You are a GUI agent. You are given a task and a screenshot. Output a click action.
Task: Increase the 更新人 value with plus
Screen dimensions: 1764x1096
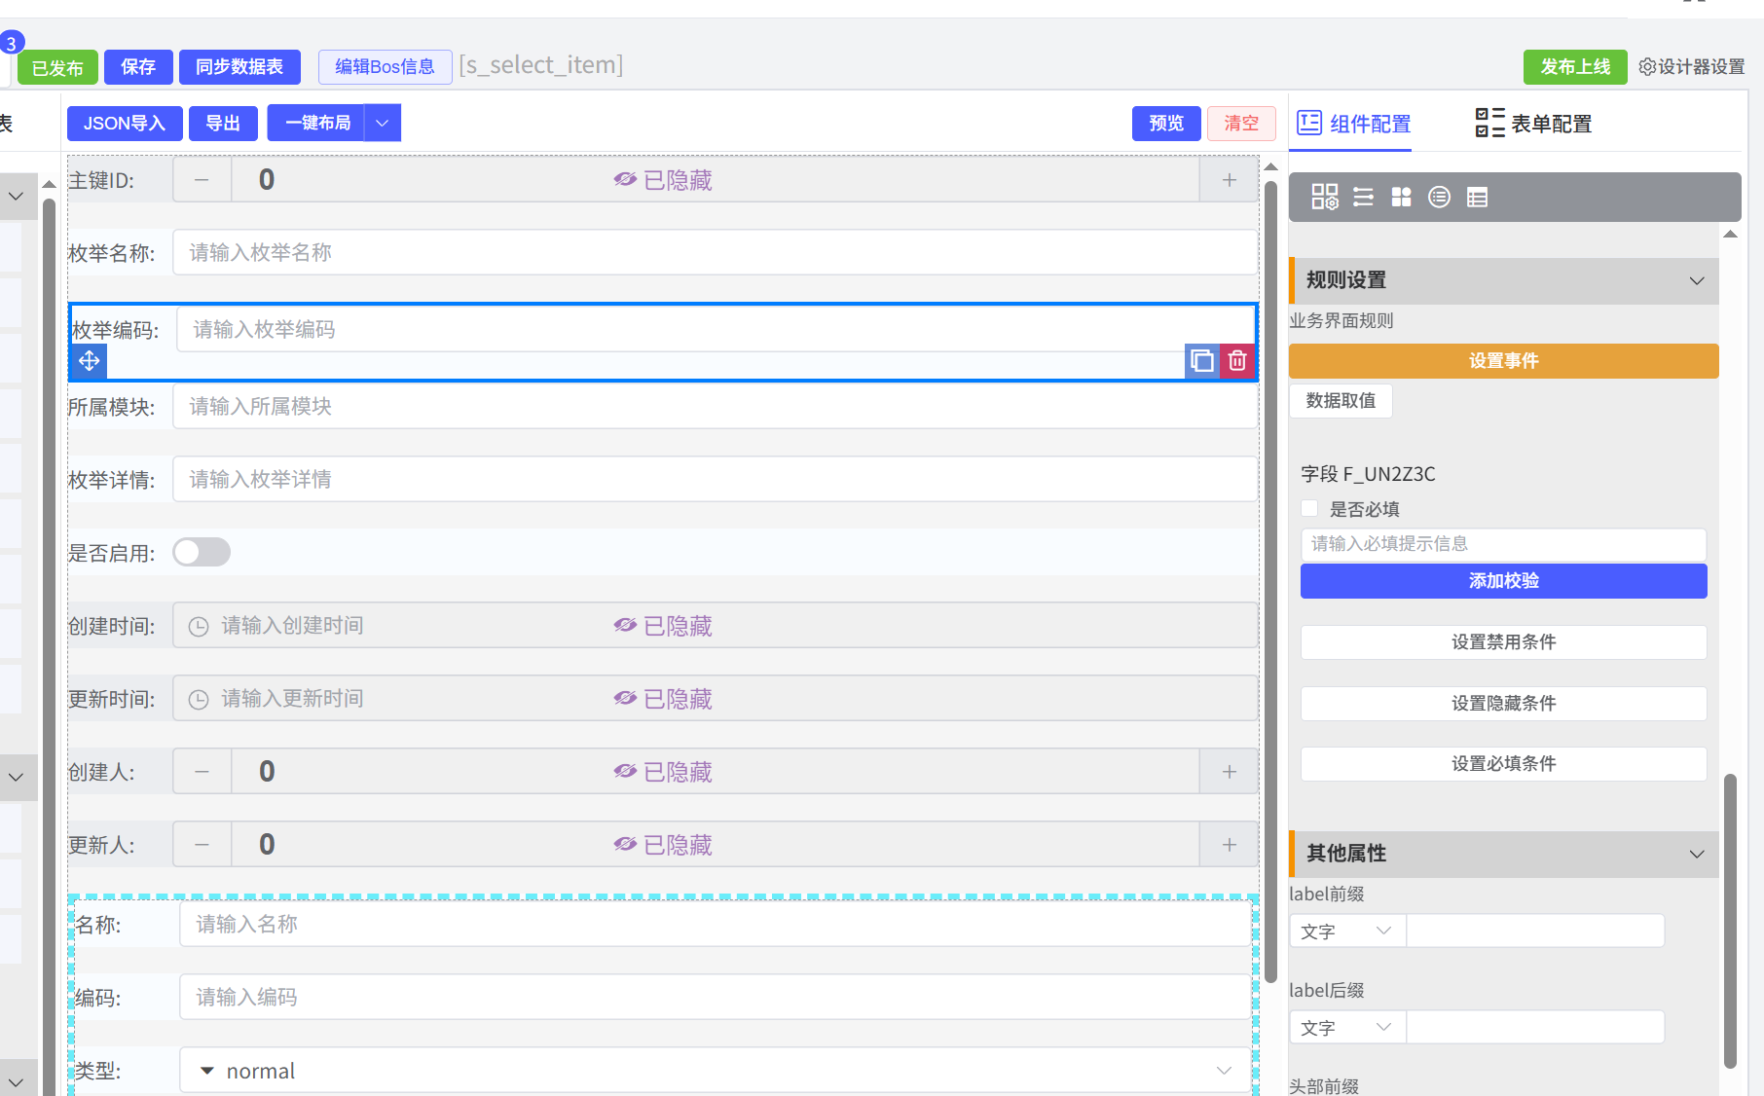1229,845
